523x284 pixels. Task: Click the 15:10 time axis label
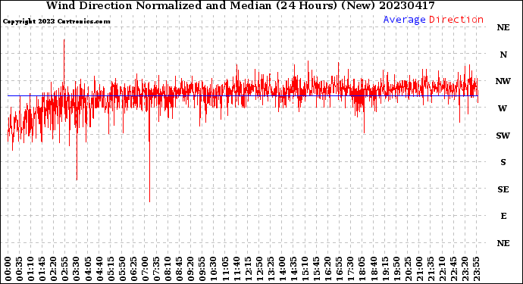pos(305,269)
